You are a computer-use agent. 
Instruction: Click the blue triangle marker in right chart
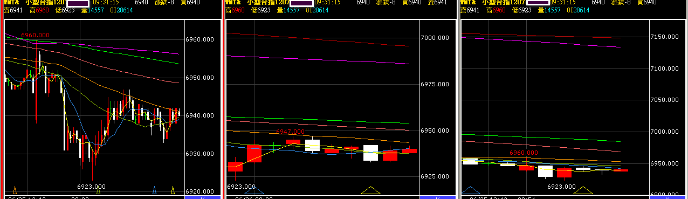coord(471,190)
